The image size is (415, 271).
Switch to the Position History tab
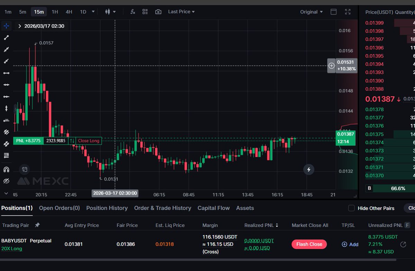(x=107, y=208)
